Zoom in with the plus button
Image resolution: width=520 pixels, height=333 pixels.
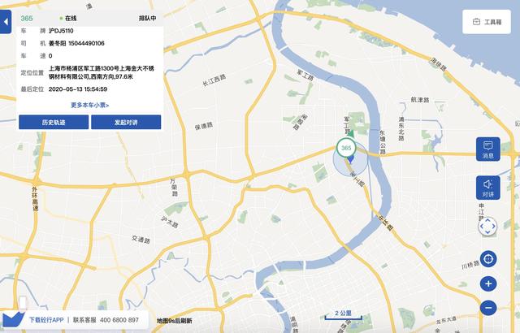click(x=488, y=284)
